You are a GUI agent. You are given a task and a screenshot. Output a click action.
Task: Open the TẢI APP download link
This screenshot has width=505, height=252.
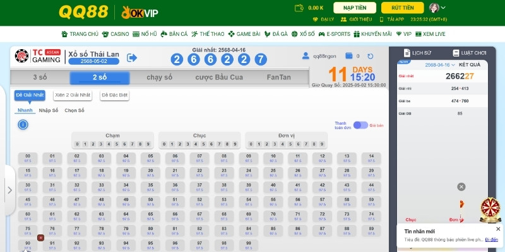(x=391, y=20)
